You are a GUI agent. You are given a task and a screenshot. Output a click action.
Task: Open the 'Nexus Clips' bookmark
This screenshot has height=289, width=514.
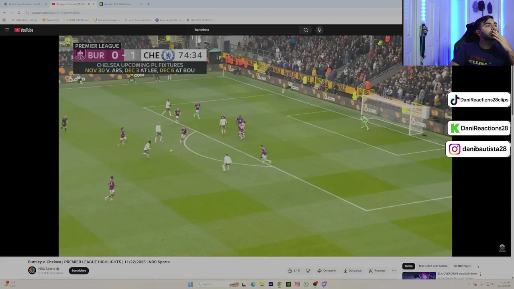51,20
